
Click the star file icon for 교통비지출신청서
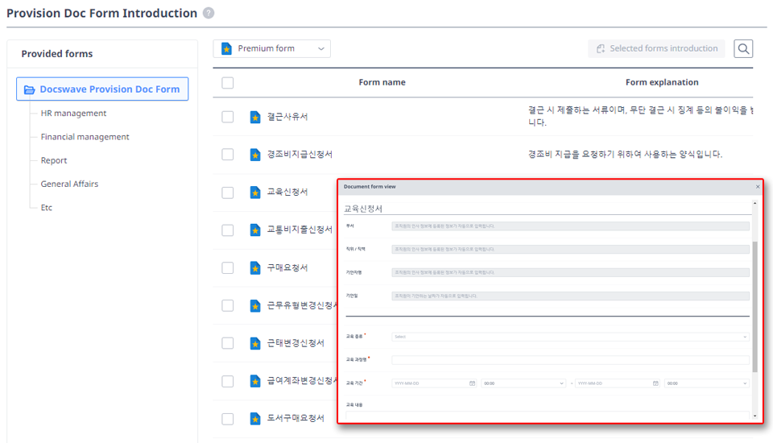tap(255, 230)
